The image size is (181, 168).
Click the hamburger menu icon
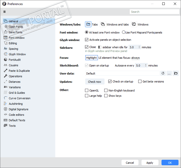click(4, 12)
